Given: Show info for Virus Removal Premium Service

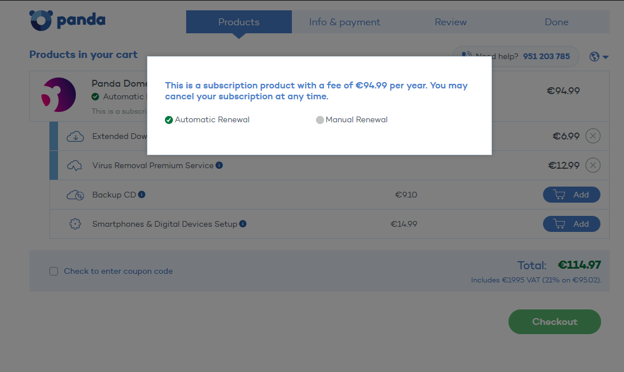Looking at the screenshot, I should pos(219,165).
